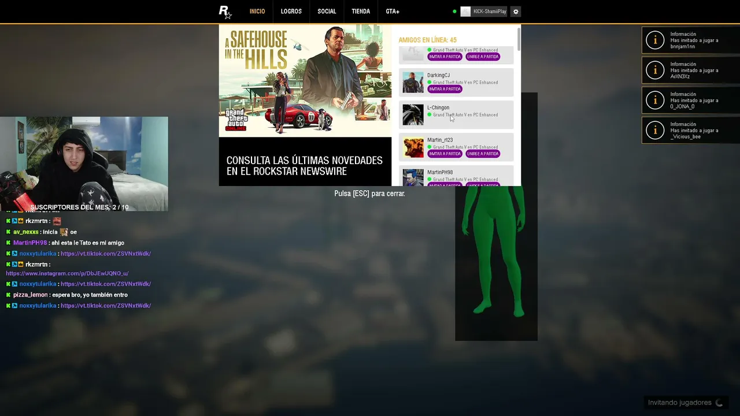This screenshot has width=740, height=416.
Task: Click the pizza_lemon username in chat
Action: pos(31,295)
